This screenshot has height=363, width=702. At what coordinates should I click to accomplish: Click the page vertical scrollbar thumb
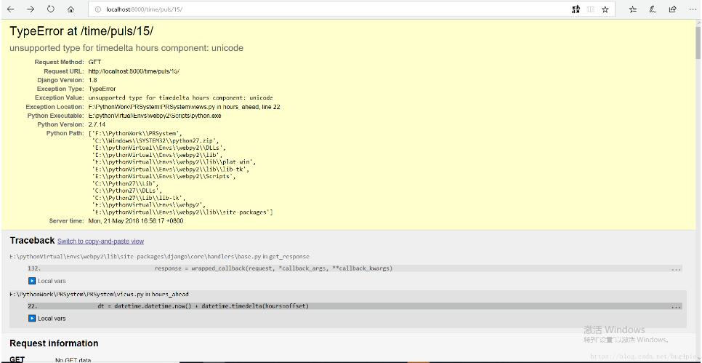698,43
